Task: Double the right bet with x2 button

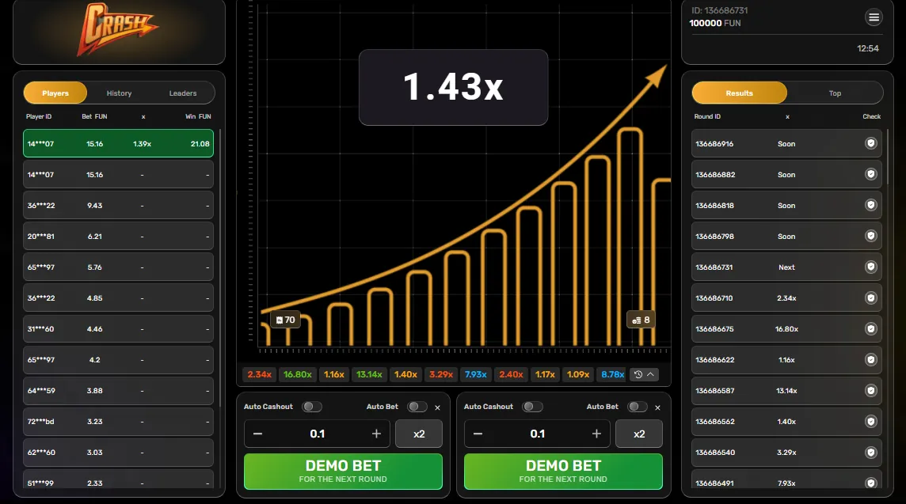Action: [x=639, y=434]
